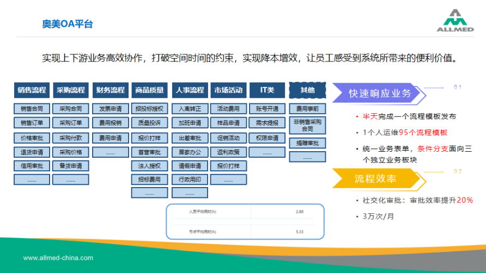The width and height of the screenshot is (486, 273).
Task: Click the 非销售采购合同 box
Action: 307,126
